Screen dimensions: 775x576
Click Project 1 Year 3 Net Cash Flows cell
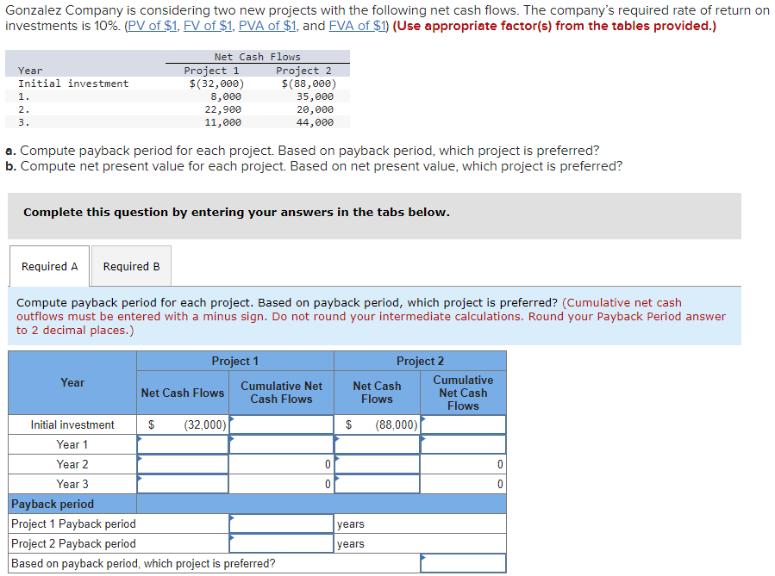coord(182,483)
